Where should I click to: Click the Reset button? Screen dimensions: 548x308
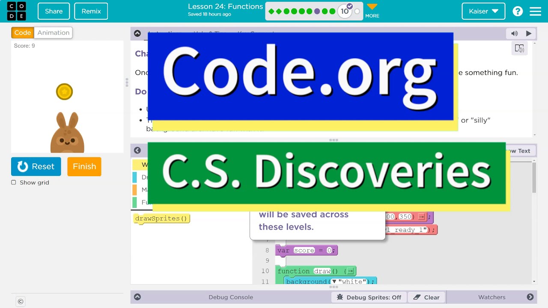coord(36,166)
